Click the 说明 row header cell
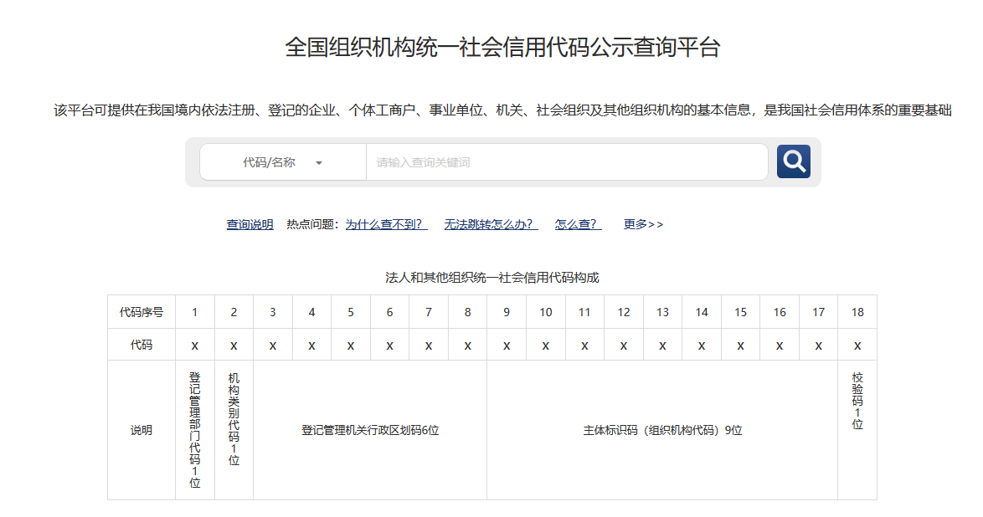Viewport: 983px width, 517px height. tap(142, 430)
